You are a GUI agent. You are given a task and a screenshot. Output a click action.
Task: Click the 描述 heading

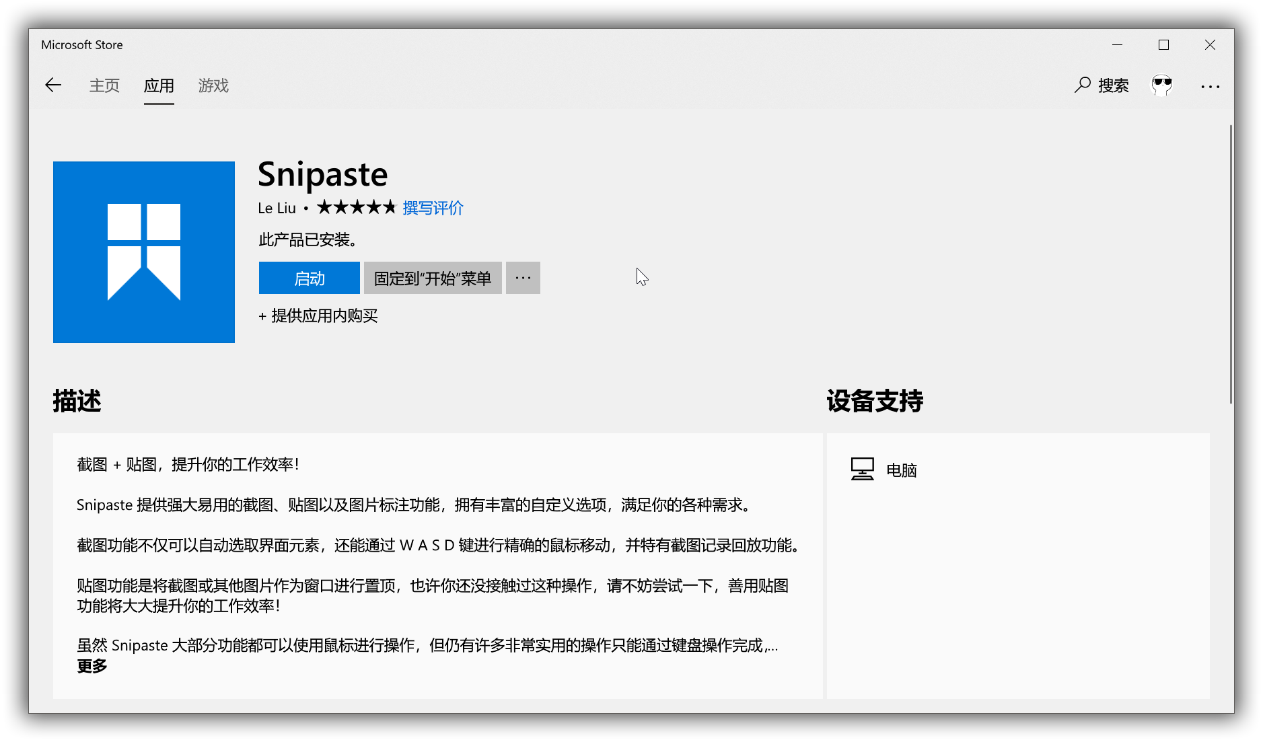pyautogui.click(x=77, y=401)
